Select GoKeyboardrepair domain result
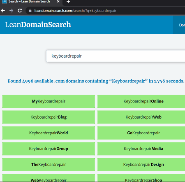 coord(141,133)
